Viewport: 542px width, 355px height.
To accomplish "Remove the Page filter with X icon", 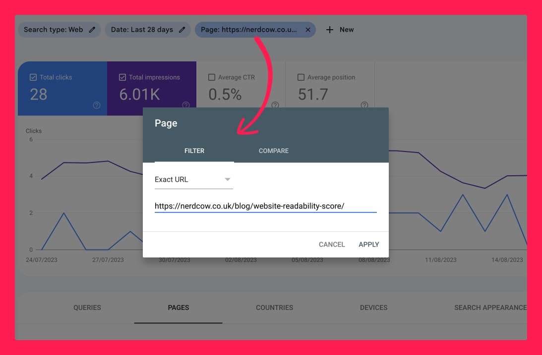I will (307, 30).
